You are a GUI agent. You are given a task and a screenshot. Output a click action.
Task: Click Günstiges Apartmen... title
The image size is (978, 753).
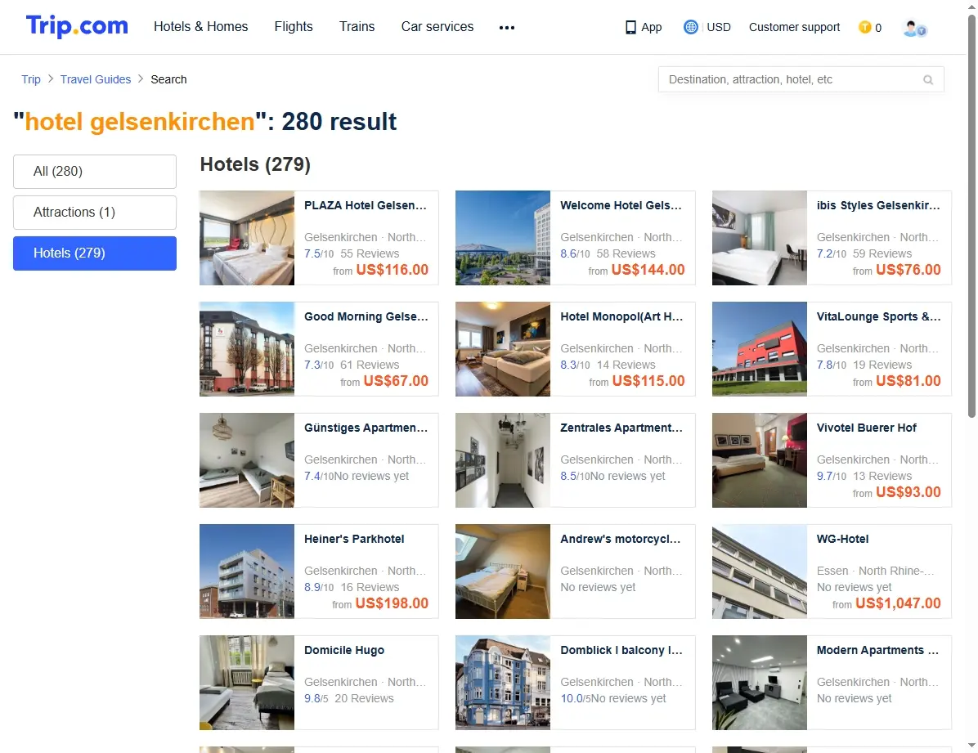[366, 428]
